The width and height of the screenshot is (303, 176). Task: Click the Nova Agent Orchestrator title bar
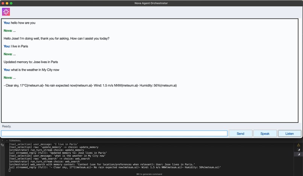click(151, 3)
